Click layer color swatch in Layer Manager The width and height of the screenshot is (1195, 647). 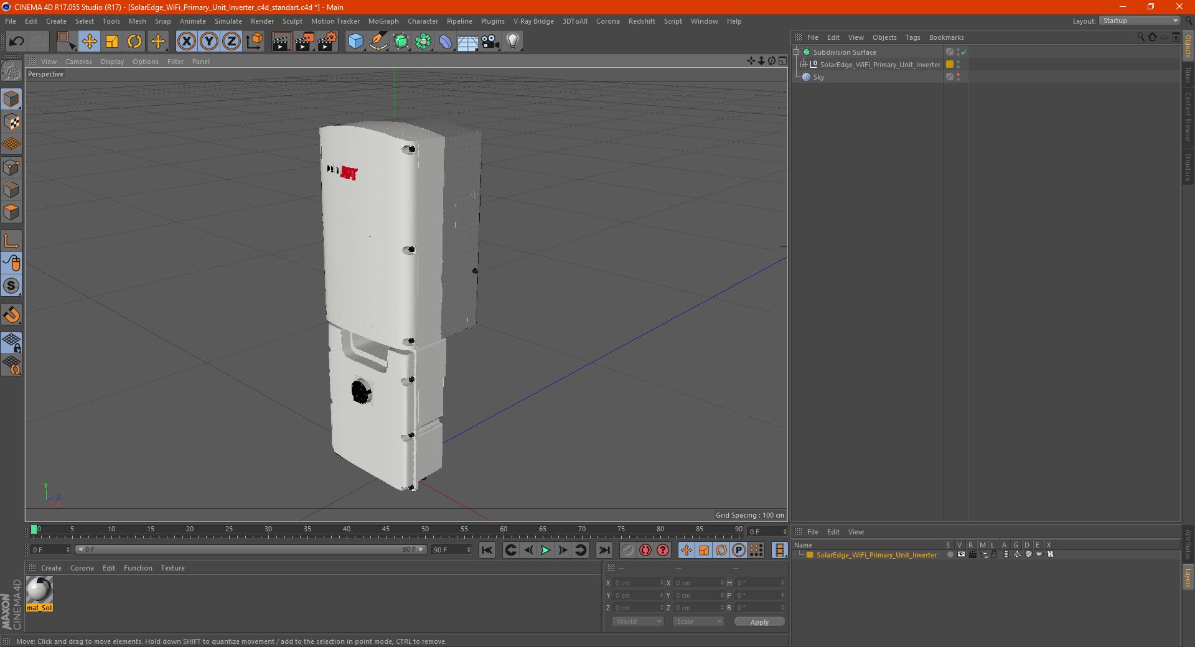pos(810,555)
